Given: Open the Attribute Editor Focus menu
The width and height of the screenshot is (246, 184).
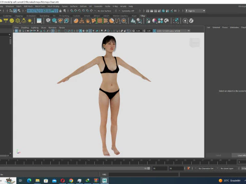Looking at the screenshot, I should 225,27.
